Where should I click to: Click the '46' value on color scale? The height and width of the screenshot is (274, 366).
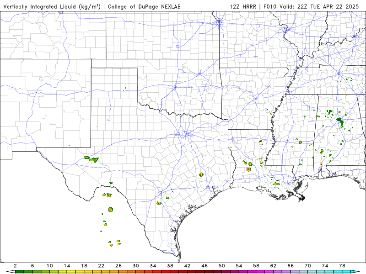point(205,266)
